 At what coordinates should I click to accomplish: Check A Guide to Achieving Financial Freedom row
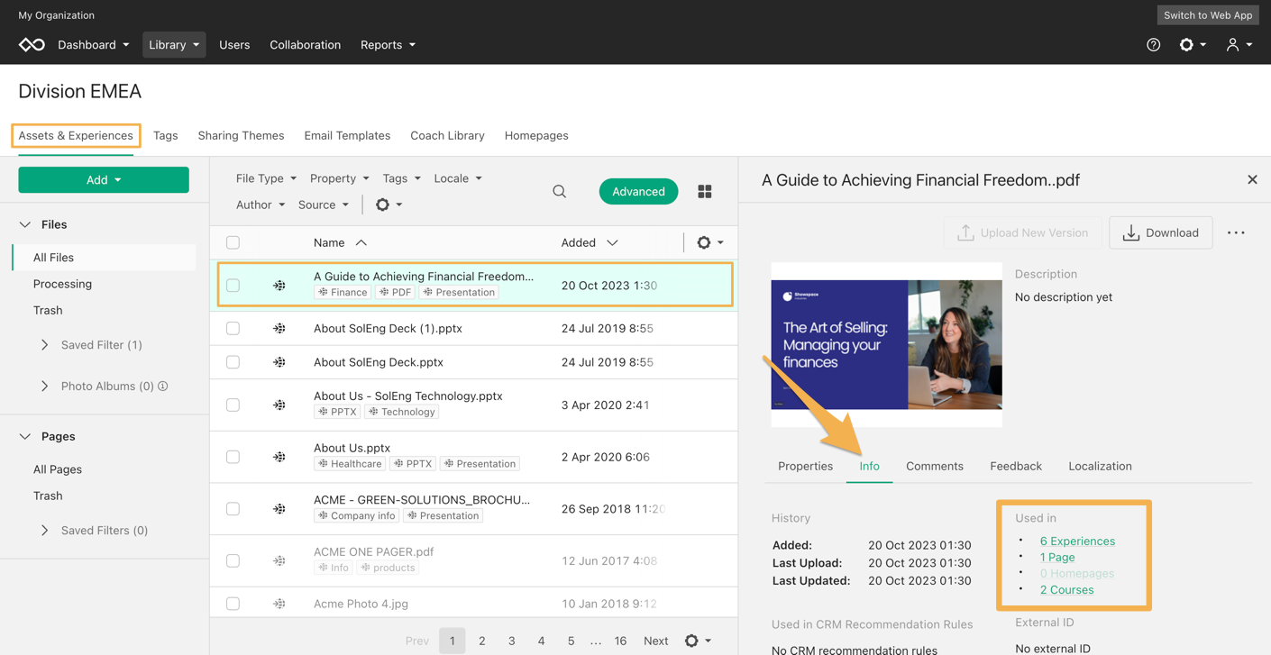(x=233, y=285)
